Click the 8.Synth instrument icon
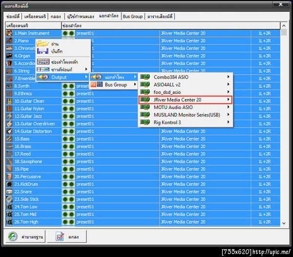This screenshot has height=257, width=293. coord(9,86)
